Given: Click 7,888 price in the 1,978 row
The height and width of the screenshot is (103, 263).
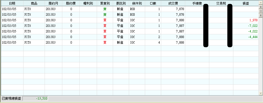Looking at the screenshot, I should point(180,20).
